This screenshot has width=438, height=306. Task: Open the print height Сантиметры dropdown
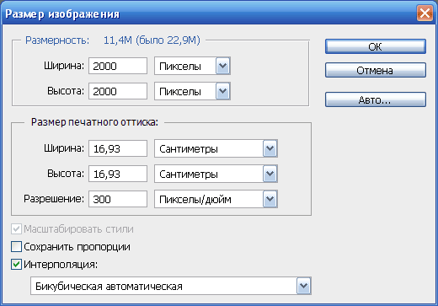[x=216, y=174]
